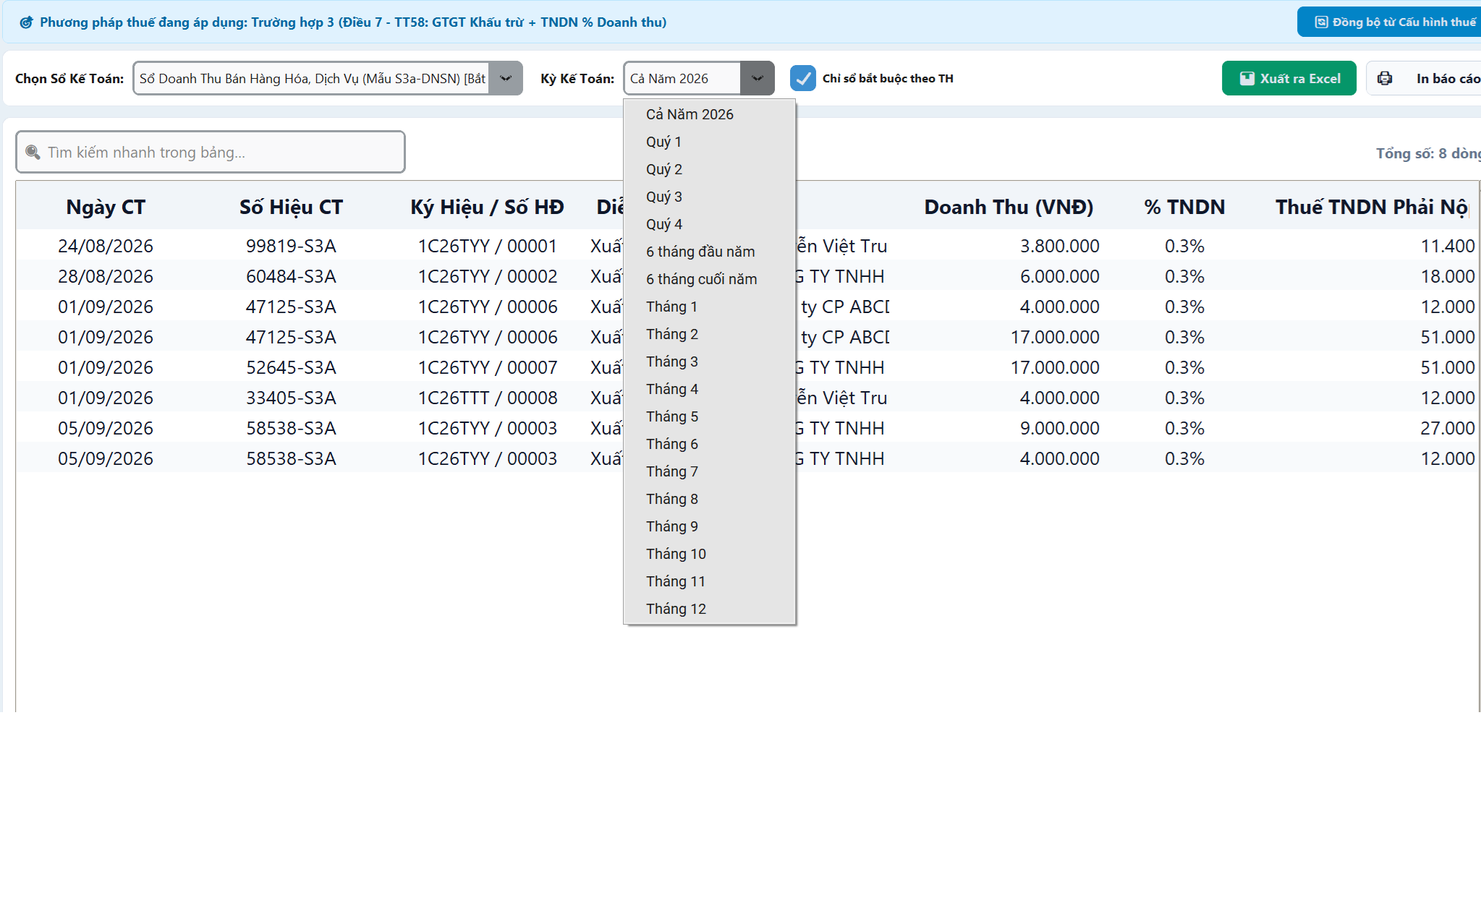Choose 6 tháng đầu năm period
The height and width of the screenshot is (911, 1481).
pos(709,252)
